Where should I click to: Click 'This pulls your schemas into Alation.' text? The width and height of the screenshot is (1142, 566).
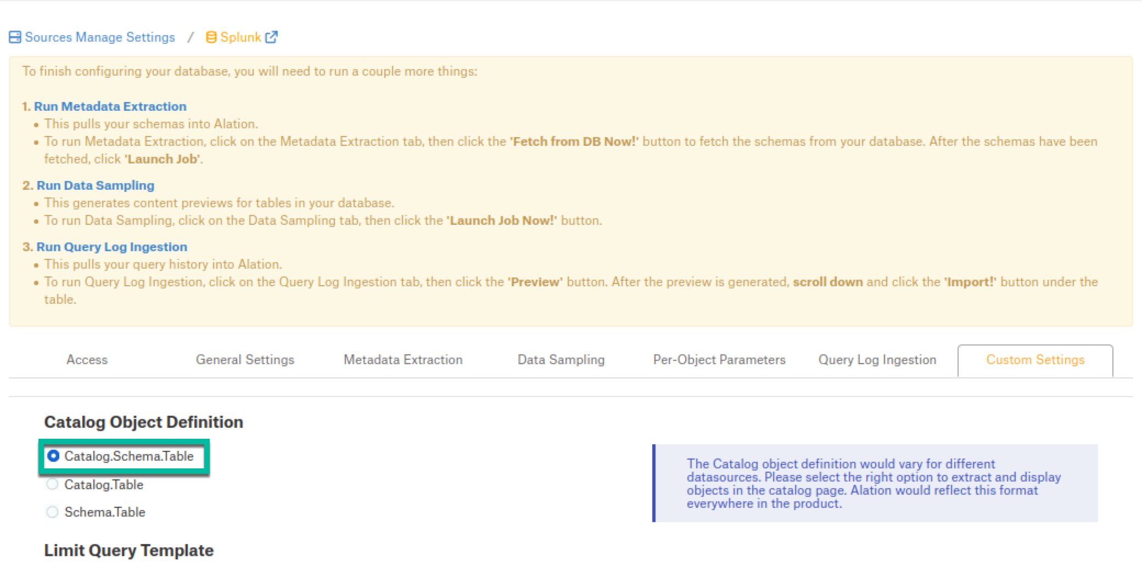tap(151, 124)
